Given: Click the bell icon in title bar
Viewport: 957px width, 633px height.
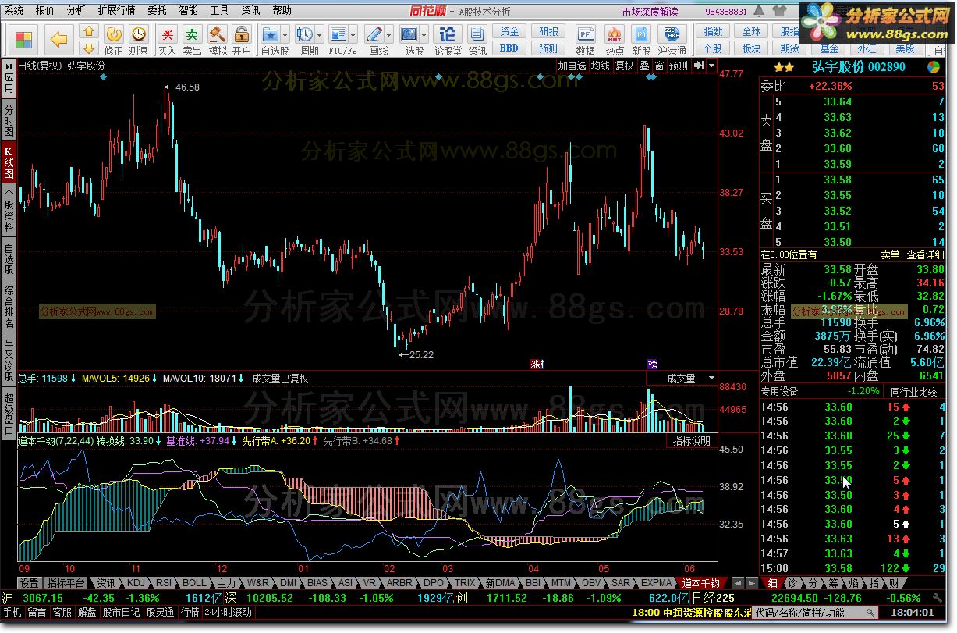Looking at the screenshot, I should (x=759, y=12).
